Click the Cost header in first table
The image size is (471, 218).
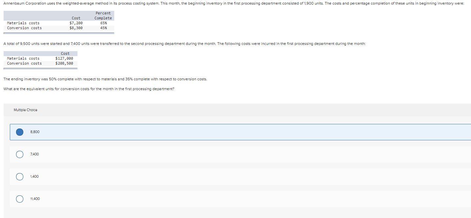[76, 18]
